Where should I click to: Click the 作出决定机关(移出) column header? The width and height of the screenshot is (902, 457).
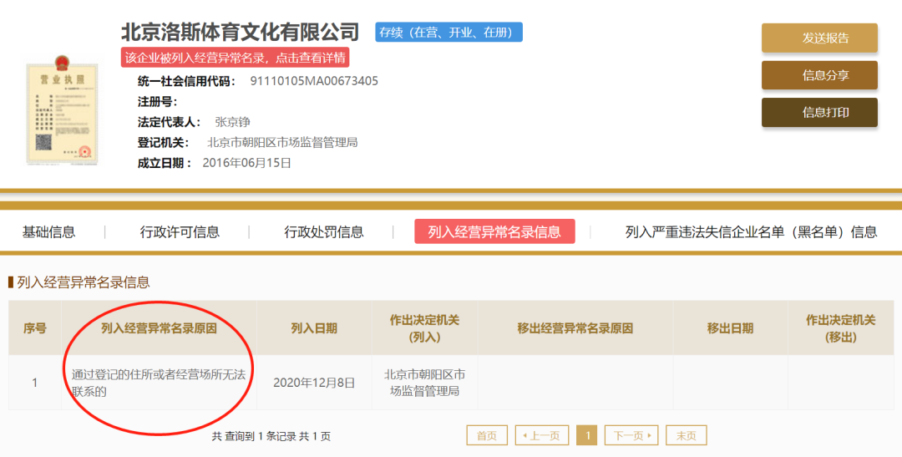tap(840, 328)
